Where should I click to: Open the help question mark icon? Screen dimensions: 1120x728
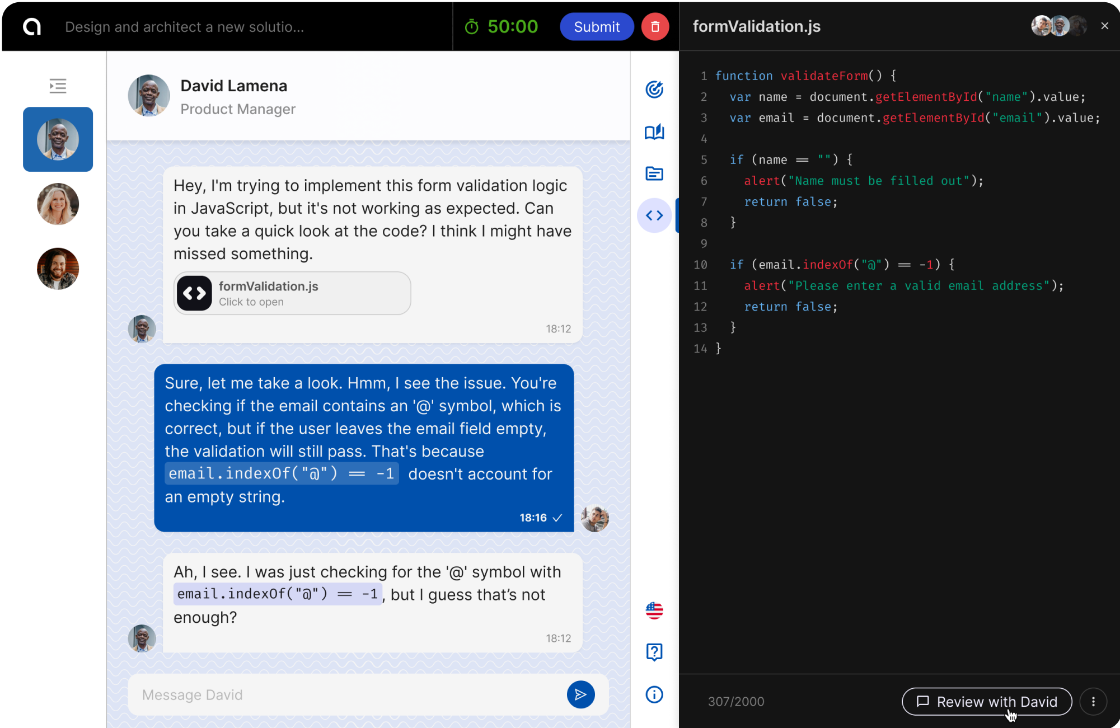tap(654, 652)
